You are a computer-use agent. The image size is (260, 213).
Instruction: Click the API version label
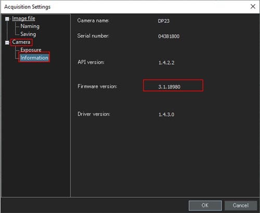(x=91, y=62)
